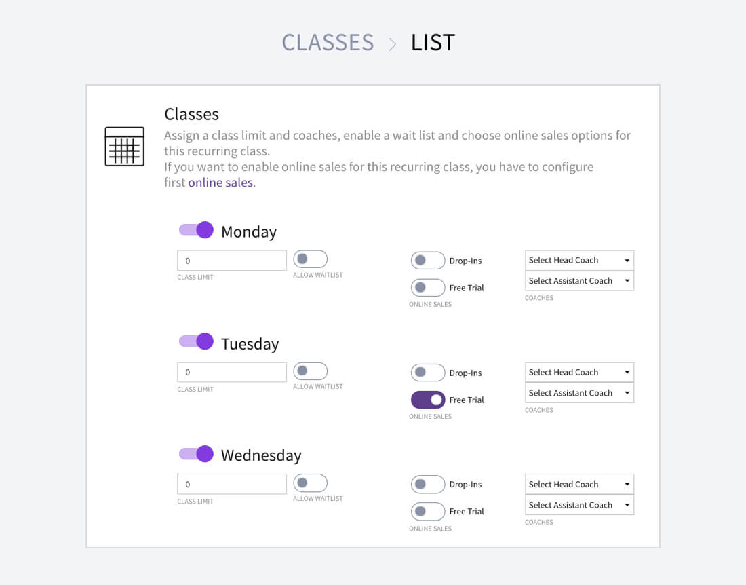Go to Classes in the breadcrumb
The image size is (746, 585).
(x=328, y=43)
